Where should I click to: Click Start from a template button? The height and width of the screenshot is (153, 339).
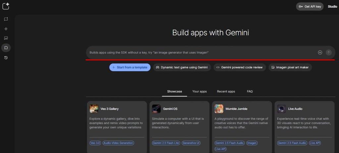click(130, 67)
